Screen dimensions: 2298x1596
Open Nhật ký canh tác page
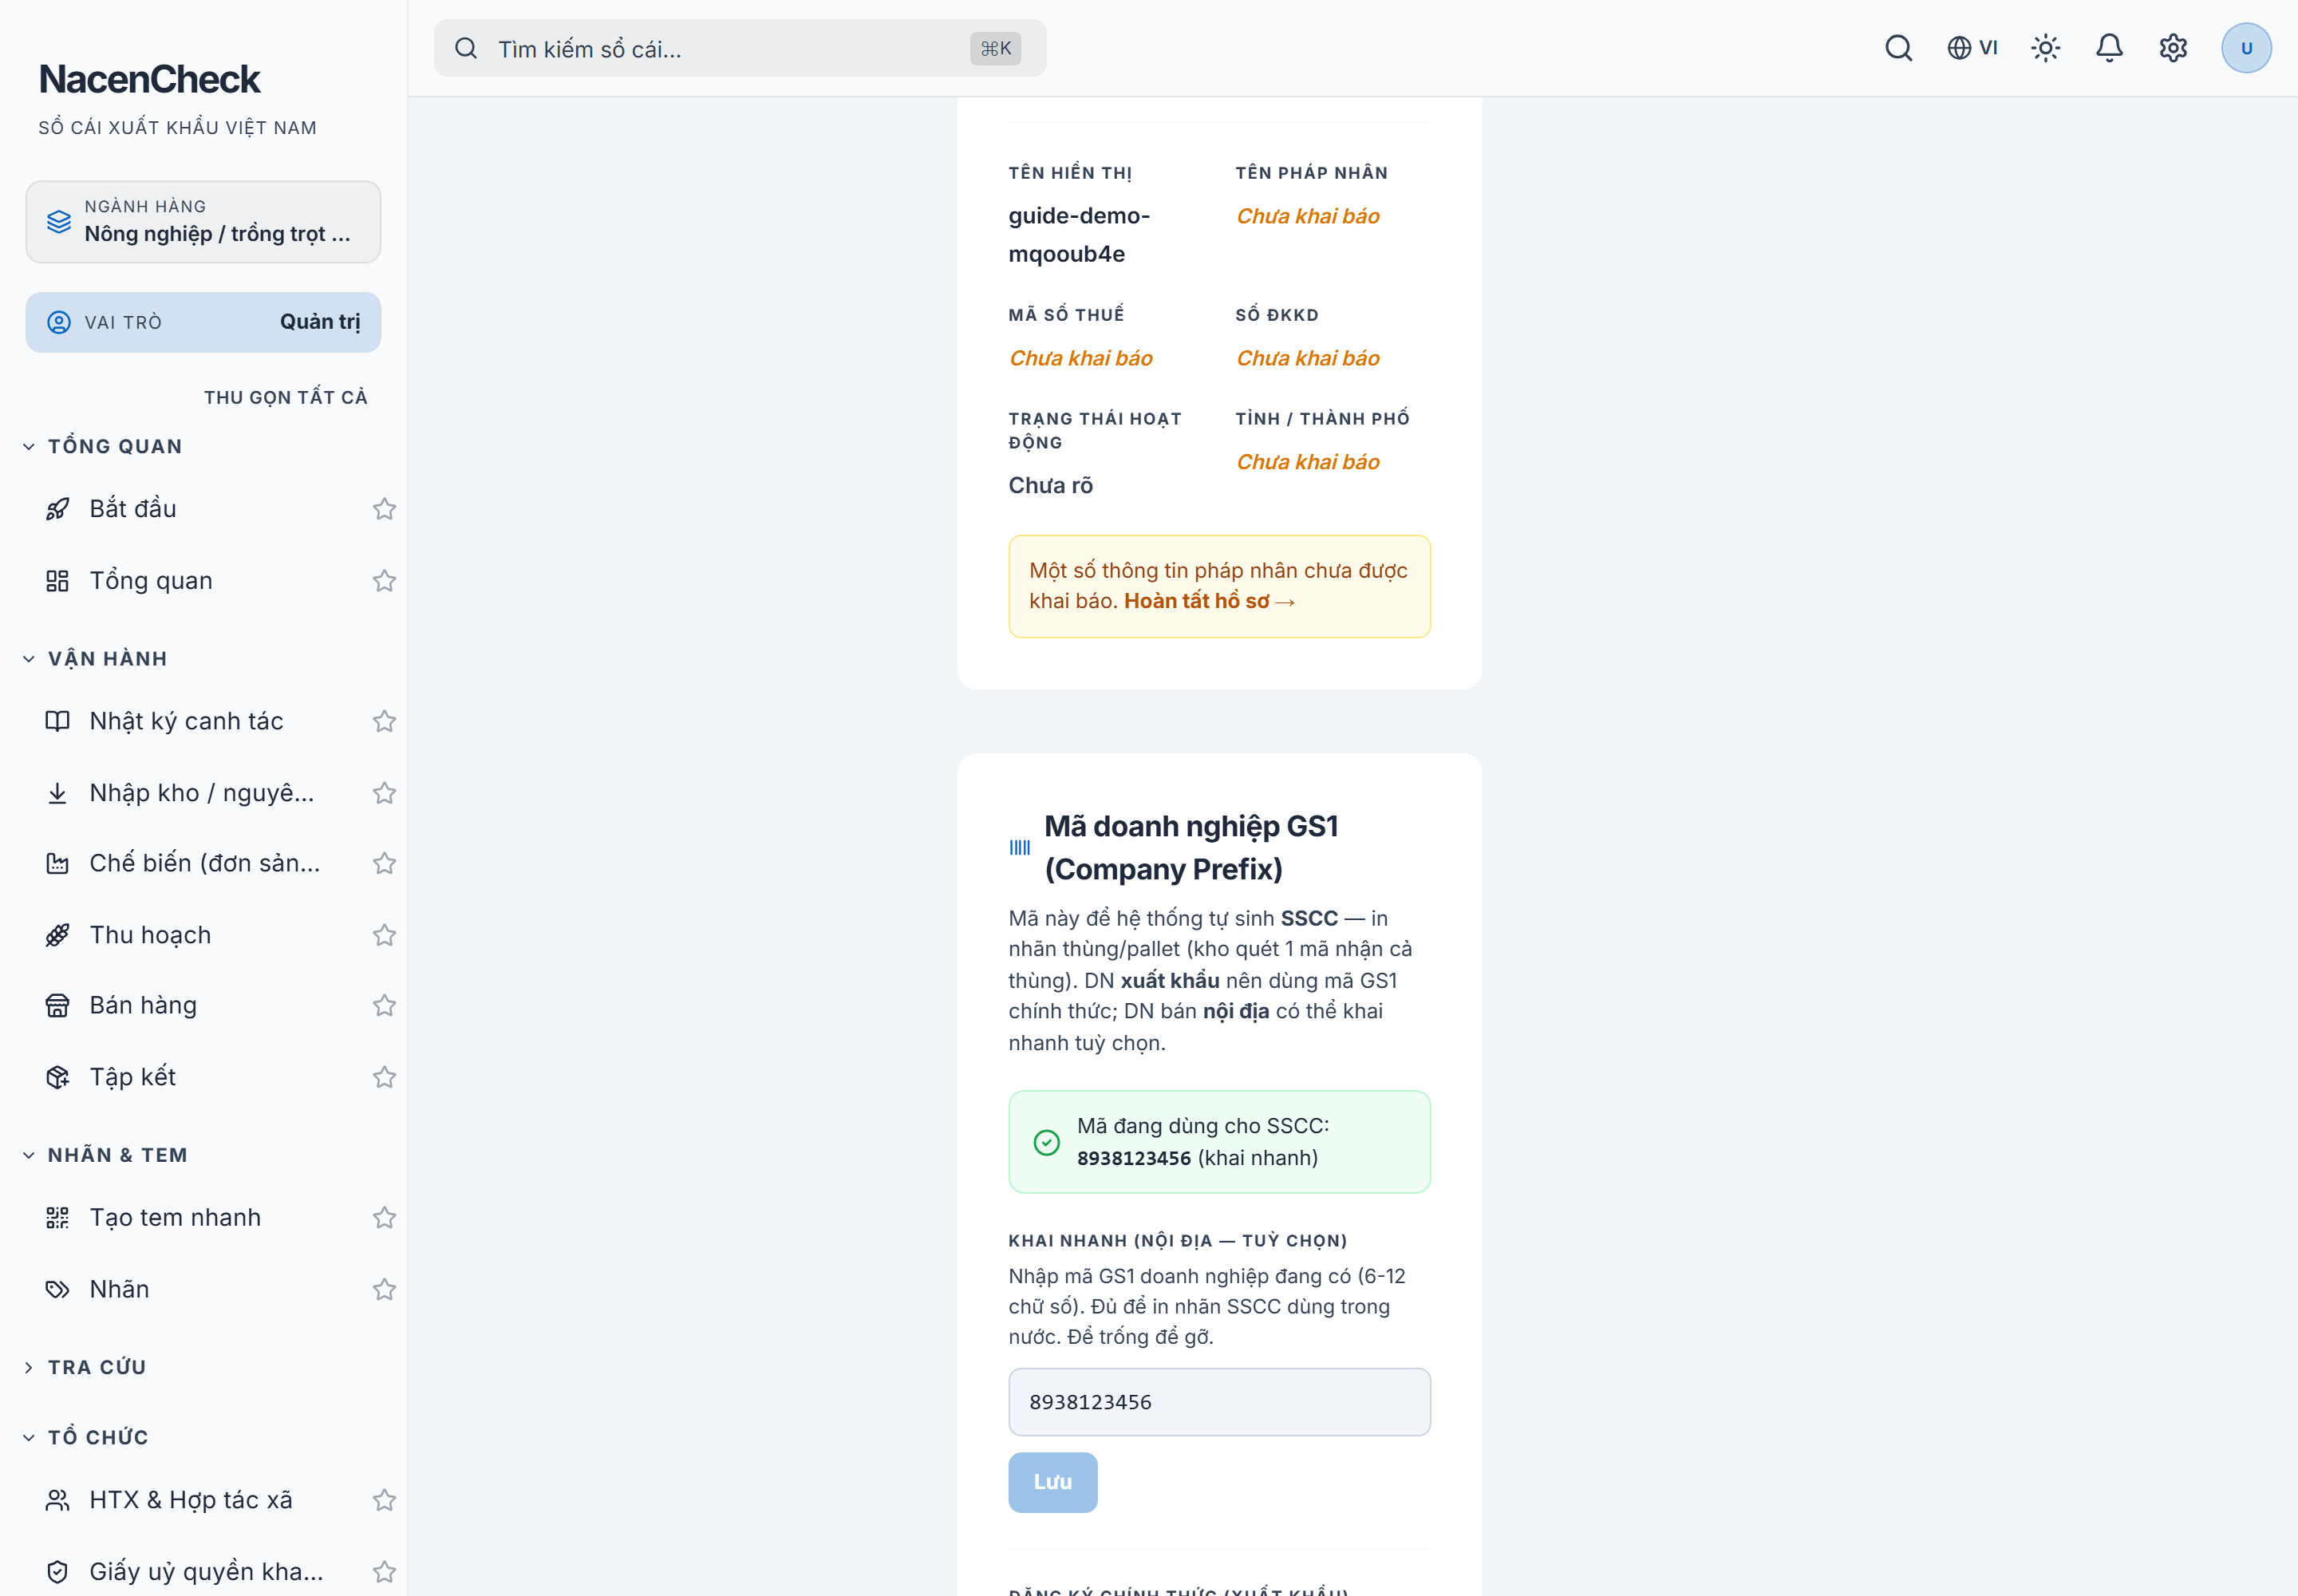tap(186, 721)
